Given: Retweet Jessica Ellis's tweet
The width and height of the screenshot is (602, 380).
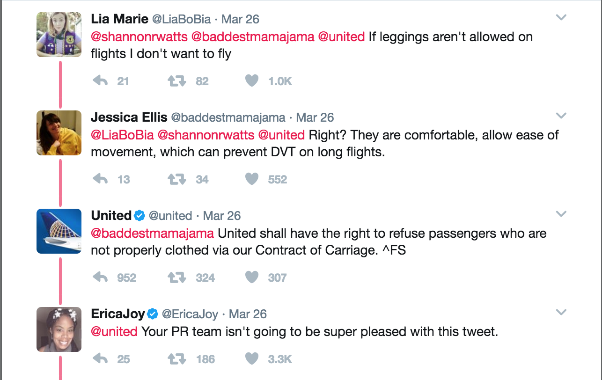Looking at the screenshot, I should (x=176, y=179).
